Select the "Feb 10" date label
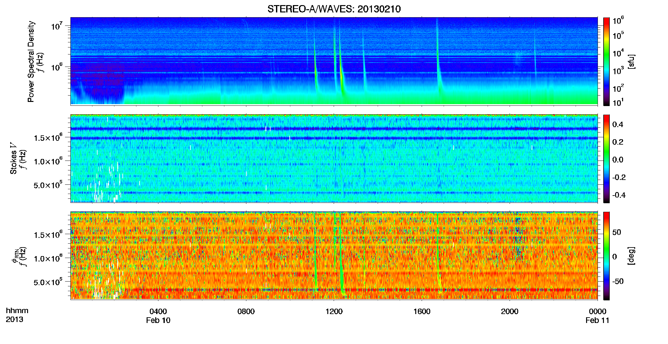The image size is (668, 344). coord(158,320)
